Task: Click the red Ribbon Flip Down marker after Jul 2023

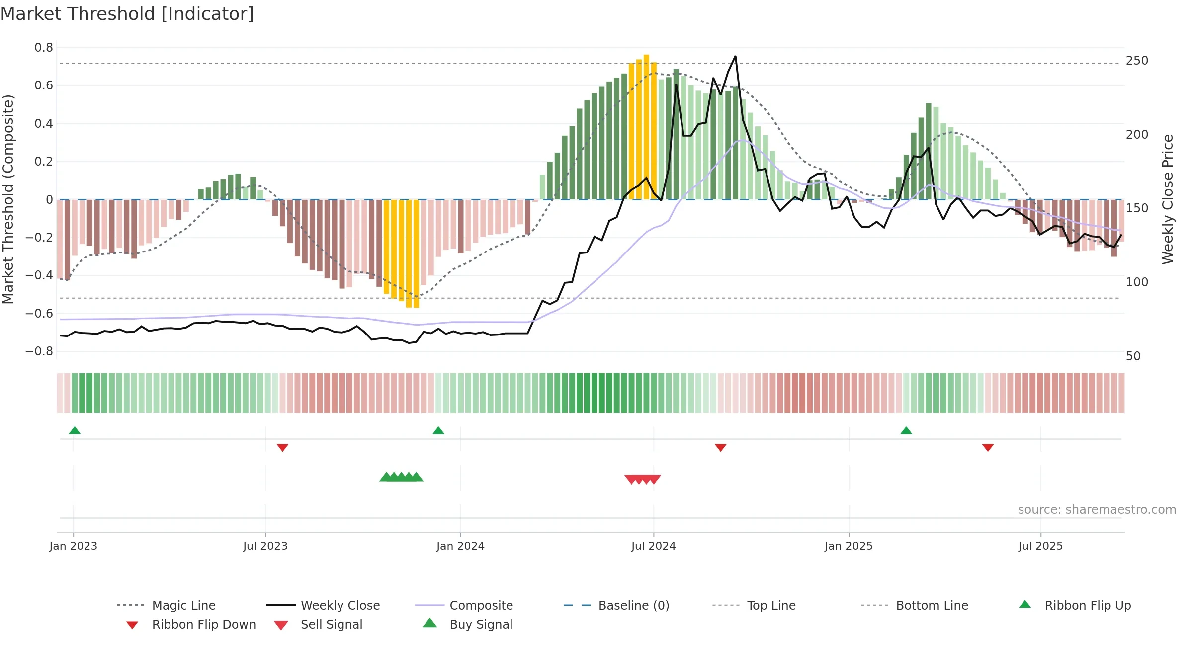Action: [282, 448]
